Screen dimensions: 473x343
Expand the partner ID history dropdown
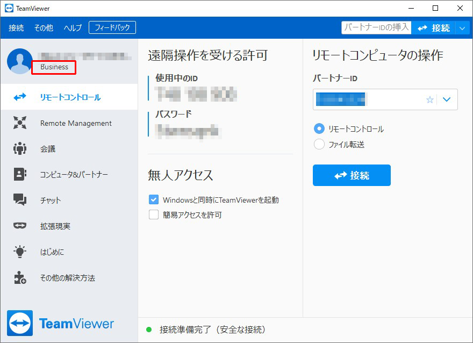coord(447,99)
